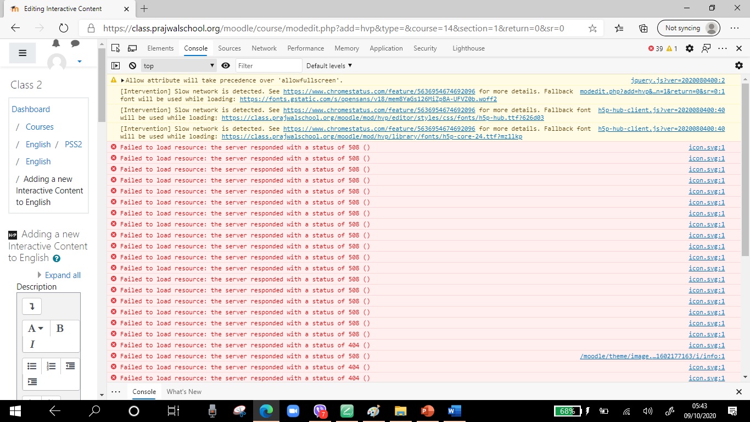Image resolution: width=750 pixels, height=422 pixels.
Task: Toggle device emulation in DevTools
Action: 132,48
